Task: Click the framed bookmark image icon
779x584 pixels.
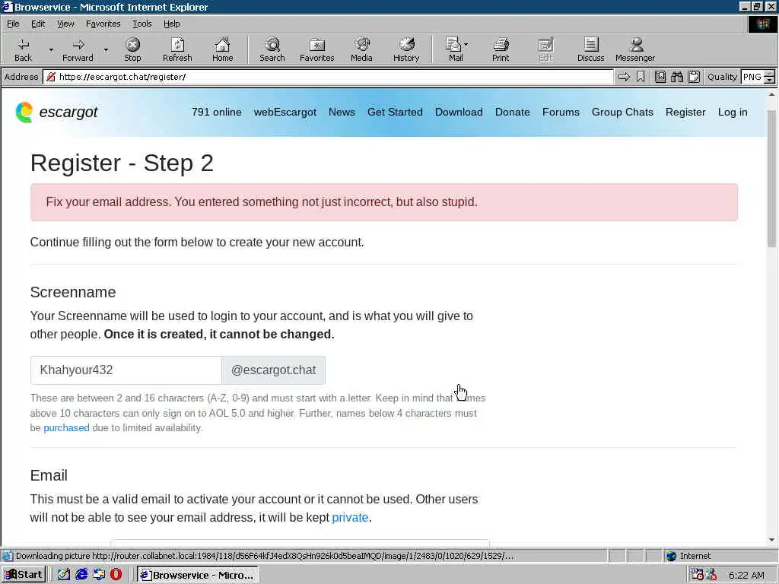Action: click(x=660, y=77)
